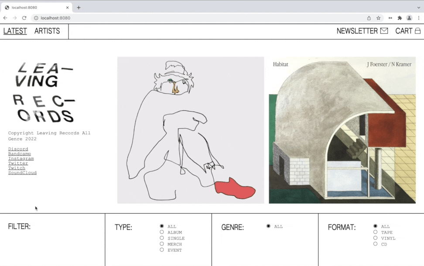424x266 pixels.
Task: Select the EVENT type radio button
Action: [x=162, y=250]
